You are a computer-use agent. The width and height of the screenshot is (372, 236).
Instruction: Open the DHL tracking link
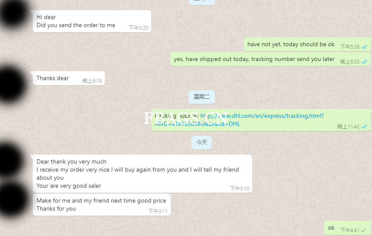coord(239,120)
